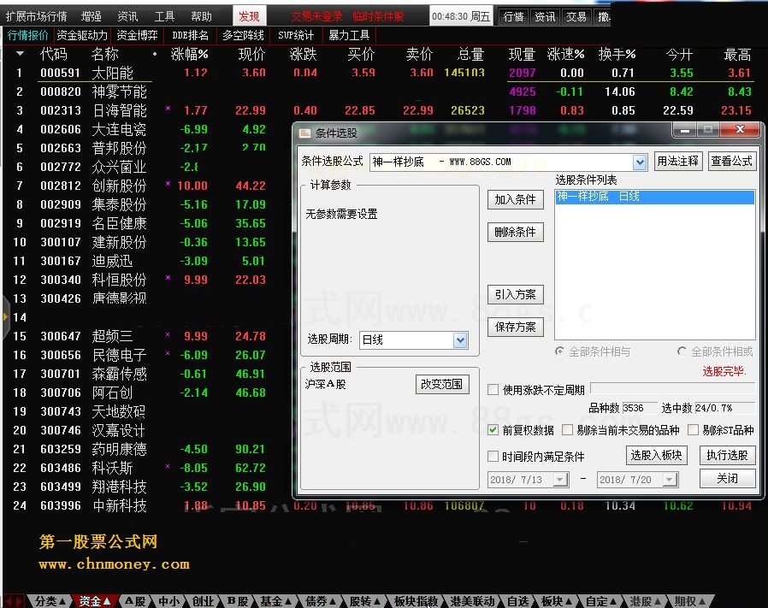Open the 工具 menu
The image size is (768, 608).
pyautogui.click(x=164, y=16)
